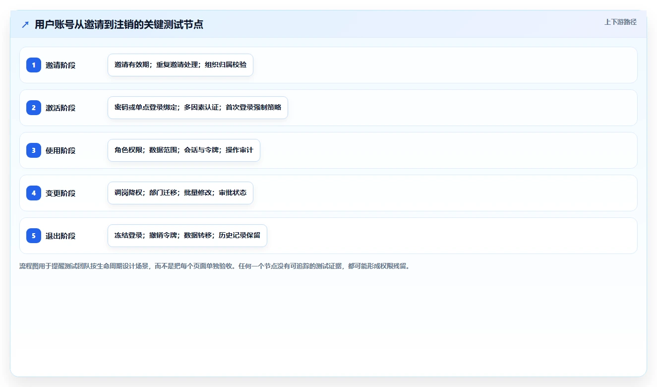Select step number badge 2
The height and width of the screenshot is (387, 657).
tap(34, 108)
